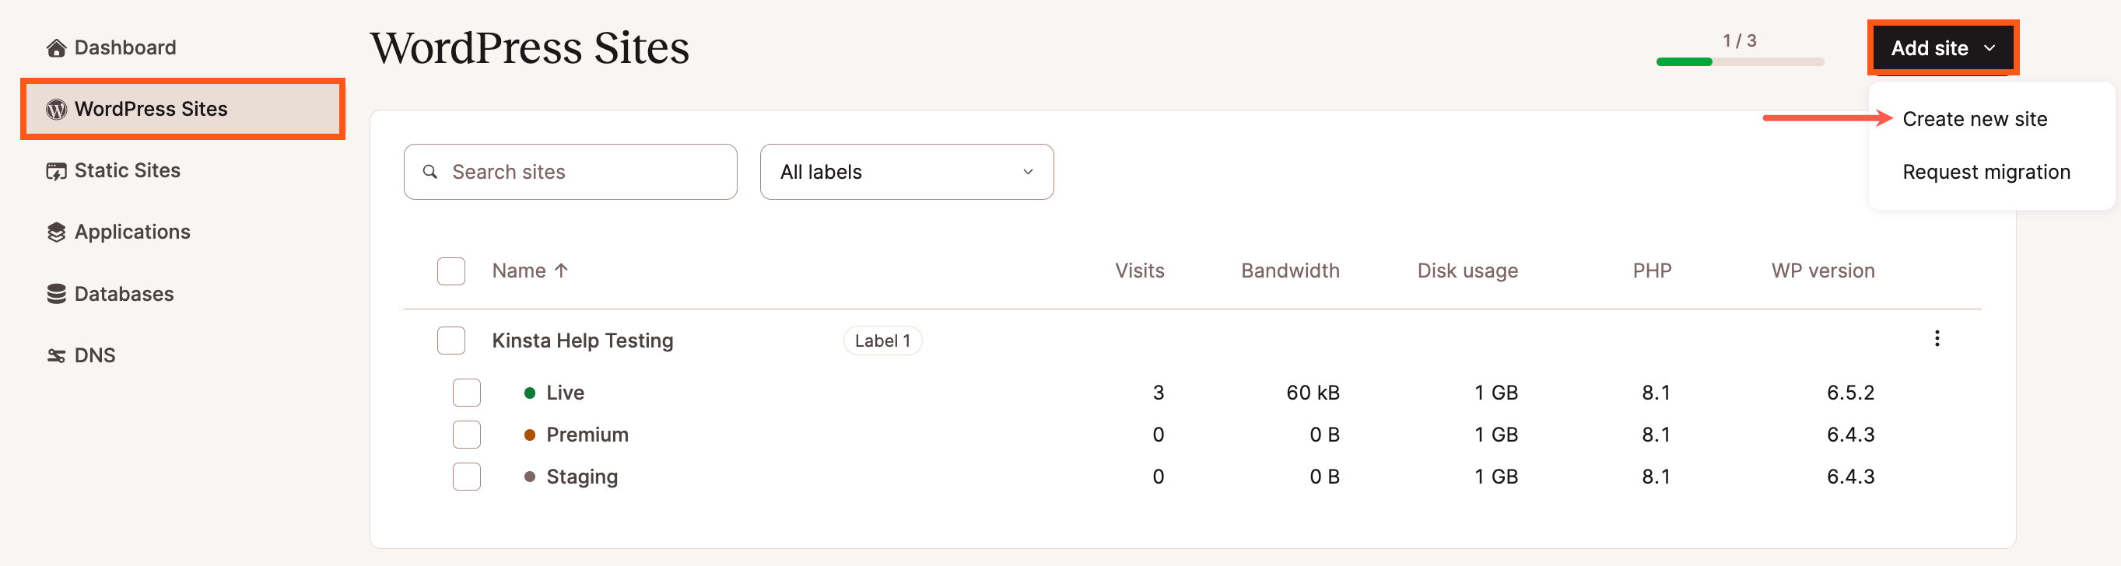Click the Name column sort arrow

(562, 271)
